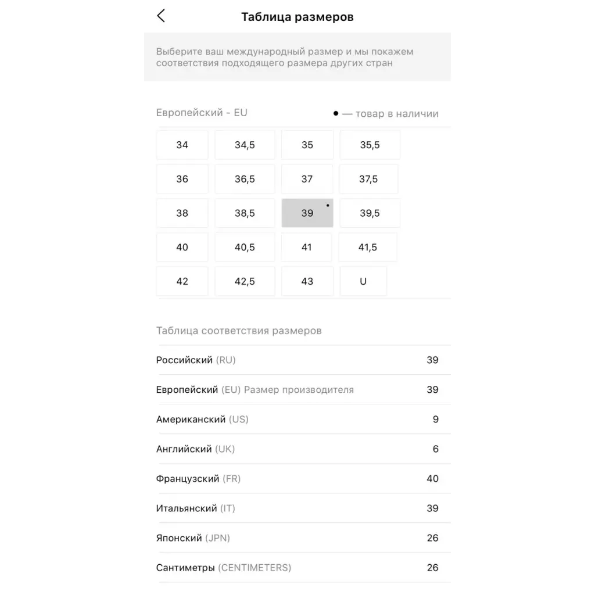Tap size 39,5
Screen dimensions: 595x595
pyautogui.click(x=370, y=213)
